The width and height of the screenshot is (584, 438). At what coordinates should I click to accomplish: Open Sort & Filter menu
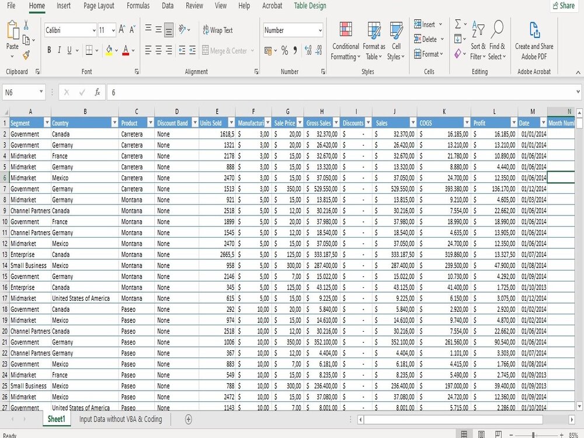click(478, 40)
